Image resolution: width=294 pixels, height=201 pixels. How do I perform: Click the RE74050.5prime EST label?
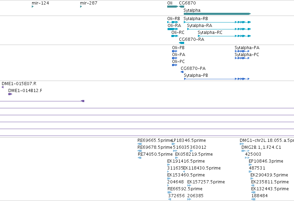155,154
